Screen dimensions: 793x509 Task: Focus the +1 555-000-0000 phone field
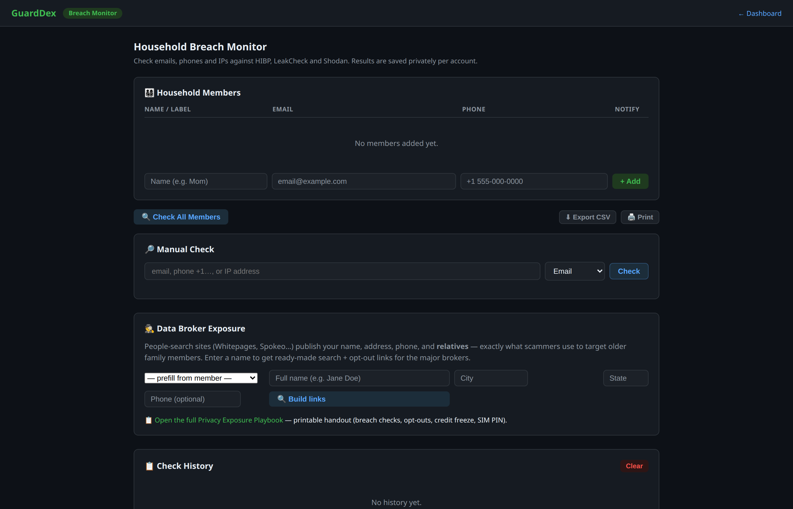coord(534,182)
